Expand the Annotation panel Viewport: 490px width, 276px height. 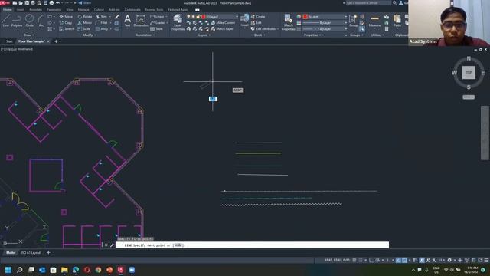click(x=145, y=35)
